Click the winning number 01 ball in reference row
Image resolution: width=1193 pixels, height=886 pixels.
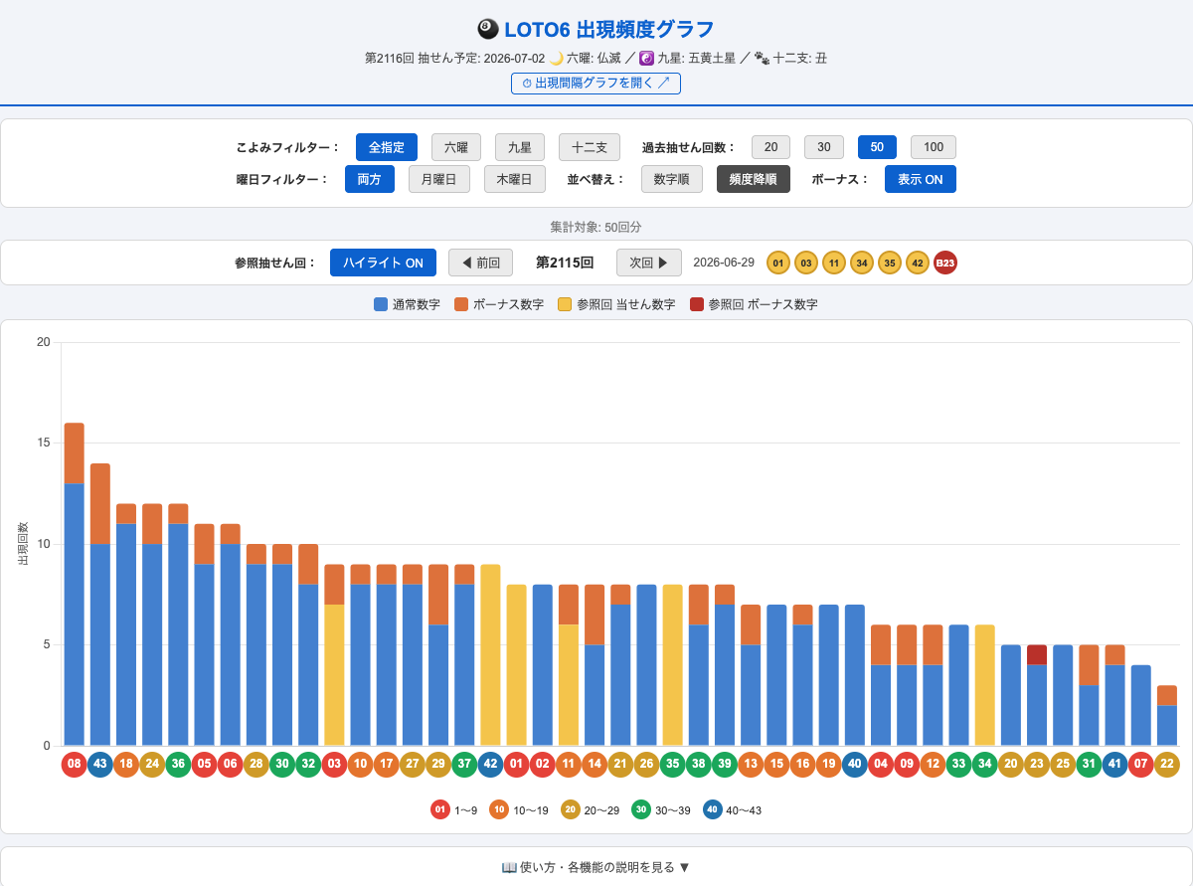coord(778,263)
